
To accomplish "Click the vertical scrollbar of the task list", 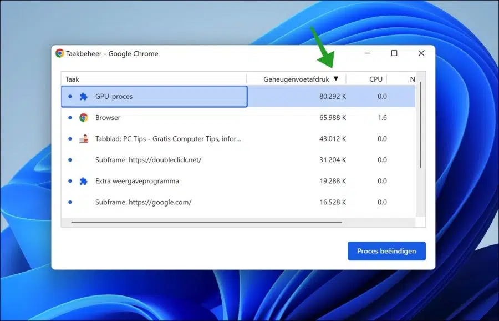I will pyautogui.click(x=420, y=125).
